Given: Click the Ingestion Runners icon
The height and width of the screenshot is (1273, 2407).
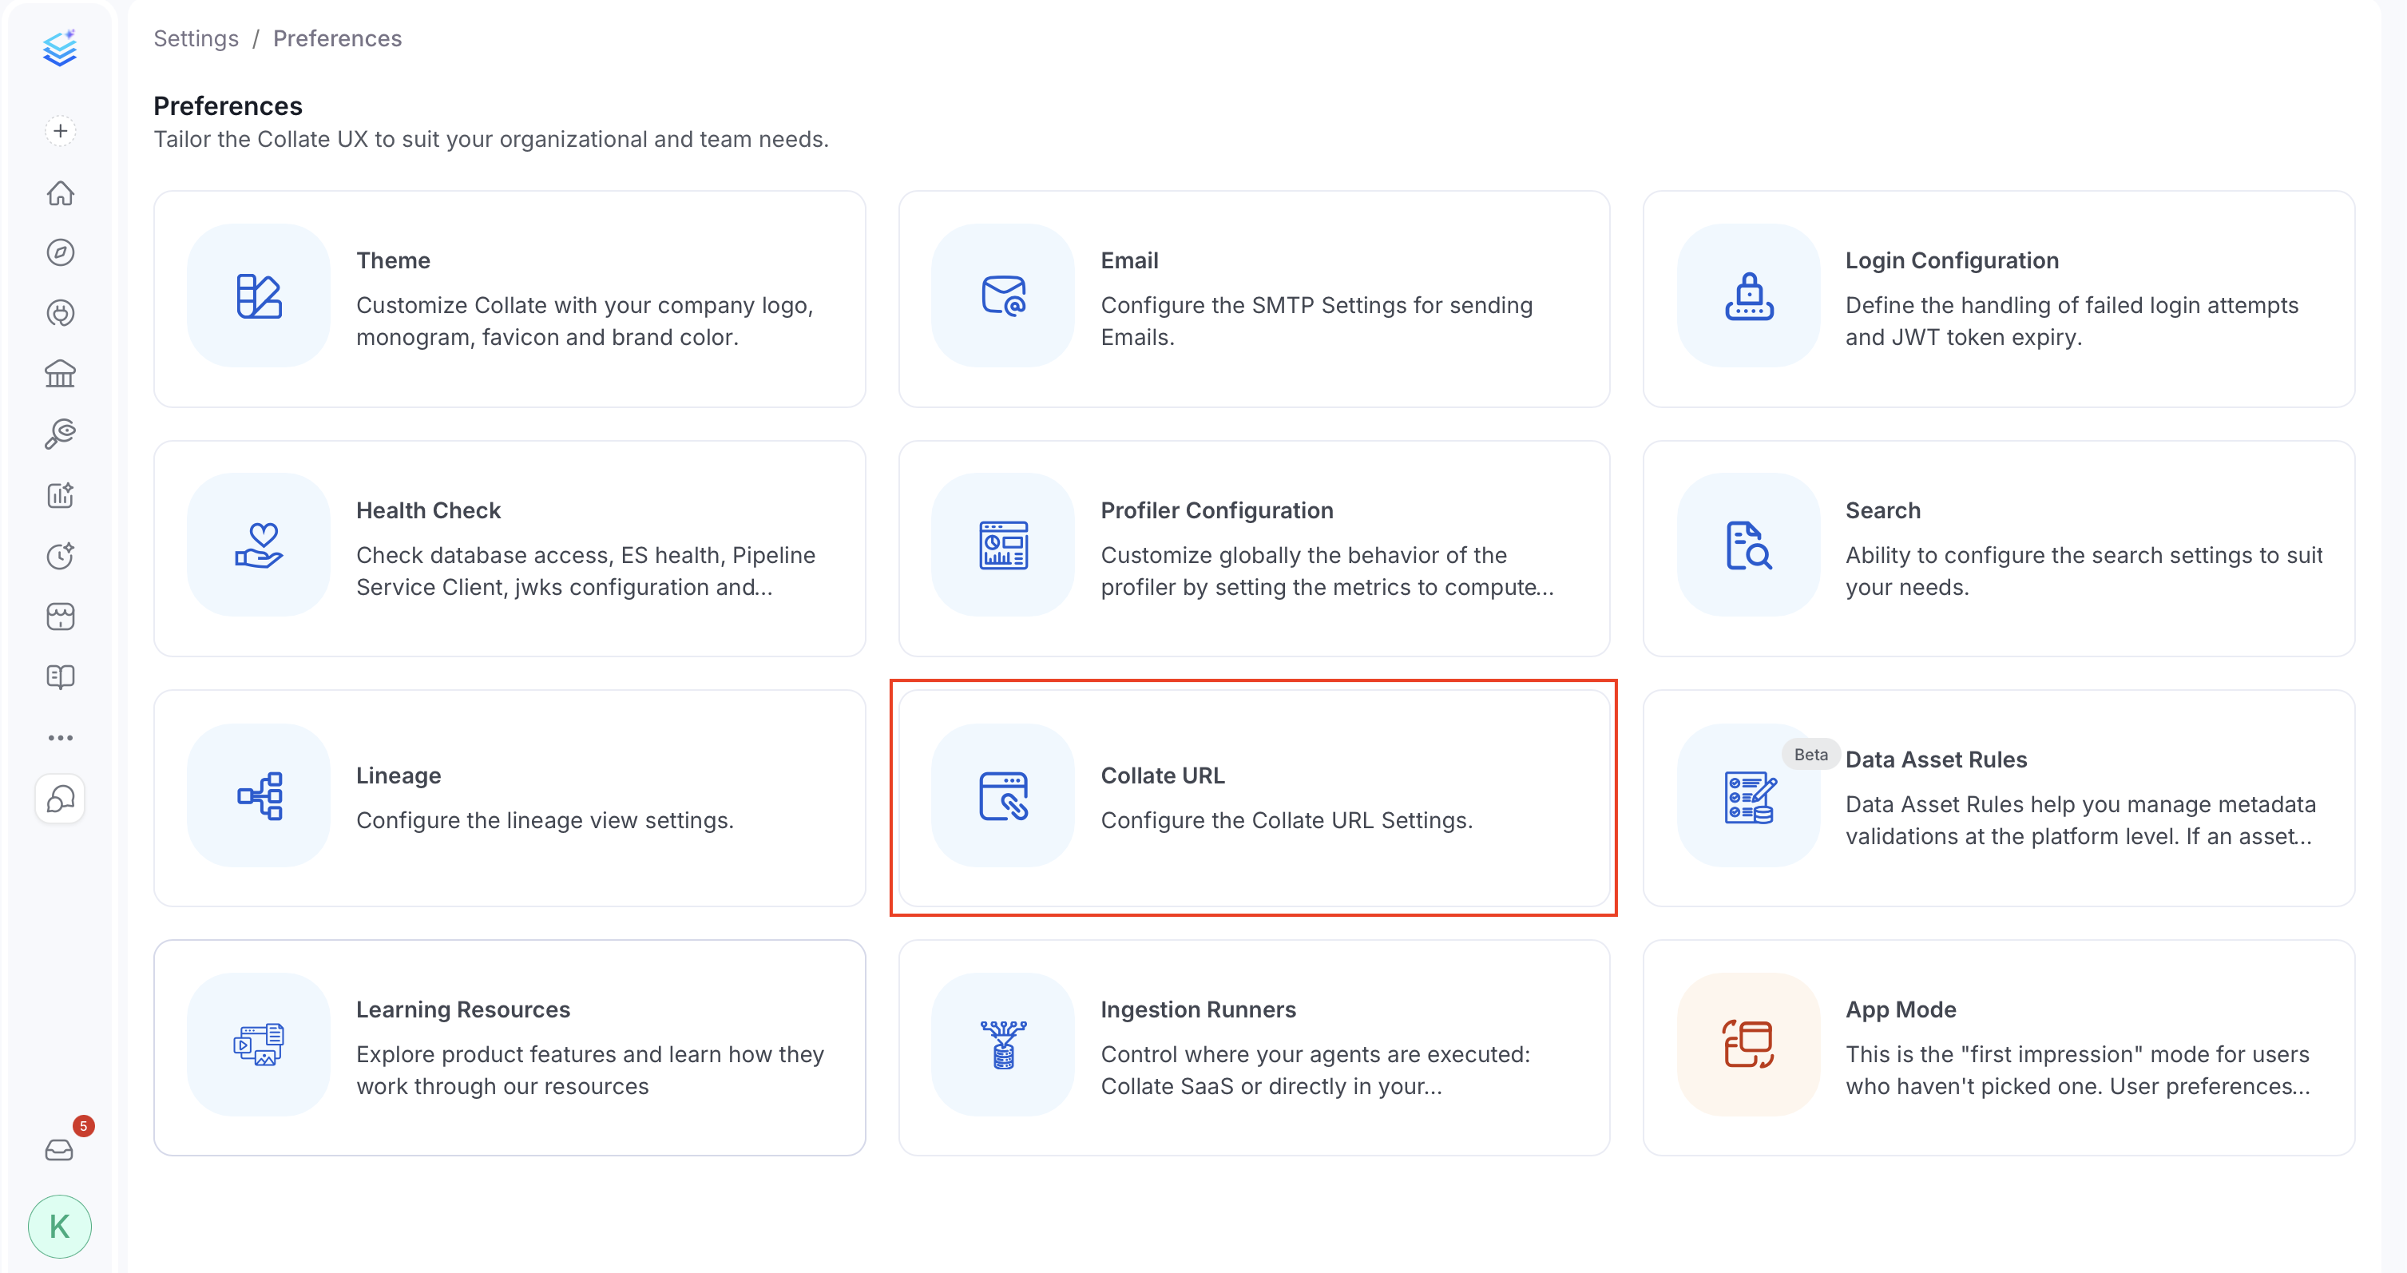Looking at the screenshot, I should pyautogui.click(x=1004, y=1045).
